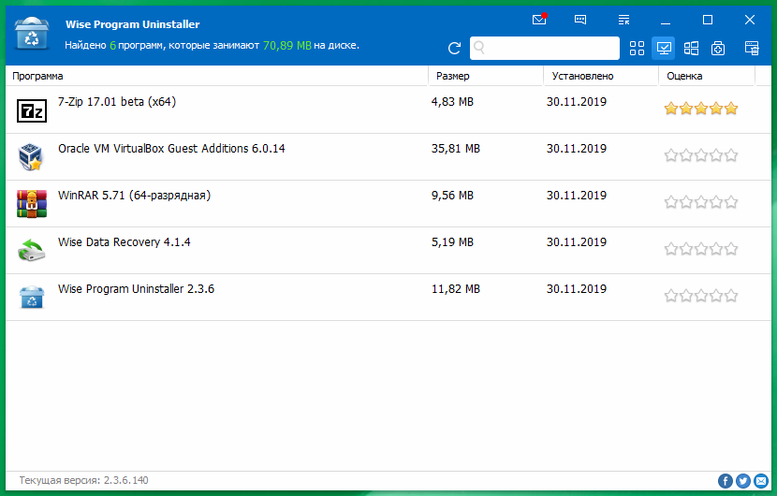The height and width of the screenshot is (496, 777).
Task: Click the Wise Program Uninstaller bin row icon
Action: (x=32, y=297)
